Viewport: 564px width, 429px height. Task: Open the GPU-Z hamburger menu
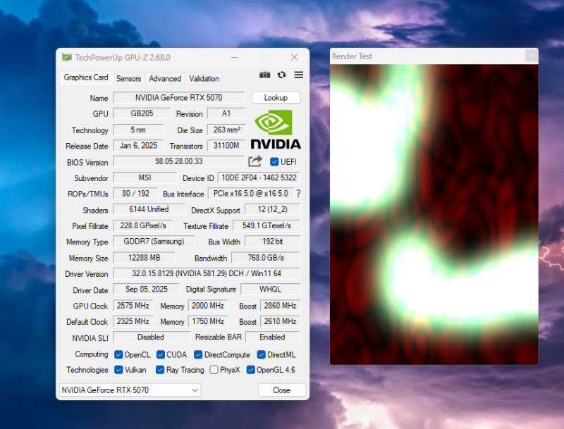tap(298, 75)
